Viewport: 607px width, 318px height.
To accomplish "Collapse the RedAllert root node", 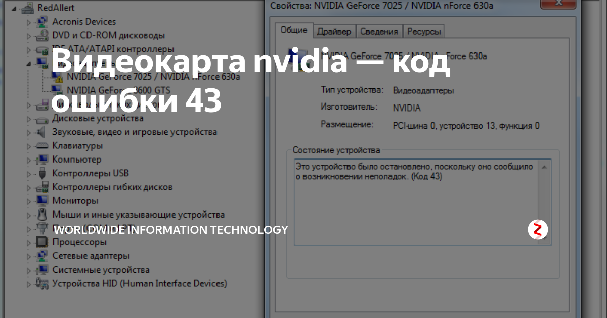I will coord(14,9).
